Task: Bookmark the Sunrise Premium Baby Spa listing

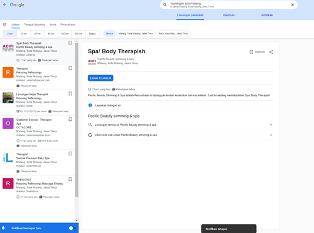Action: (x=70, y=153)
